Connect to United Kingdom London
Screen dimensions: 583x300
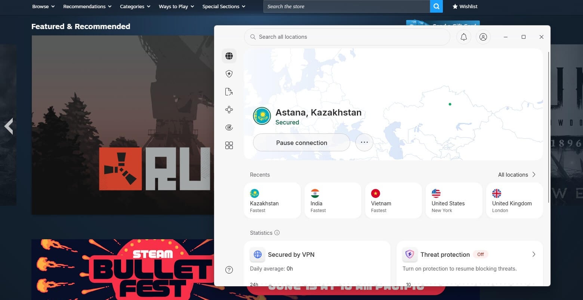pos(515,200)
